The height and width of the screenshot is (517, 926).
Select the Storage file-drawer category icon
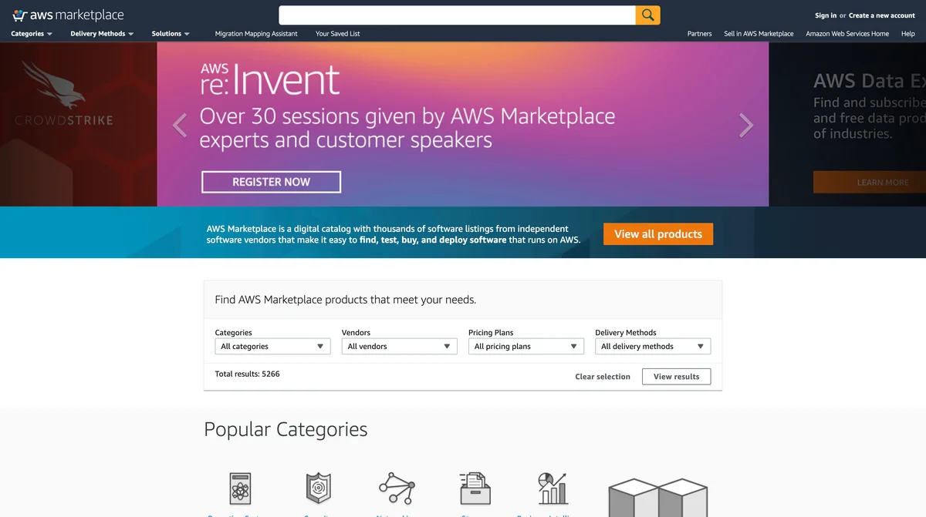coord(475,487)
